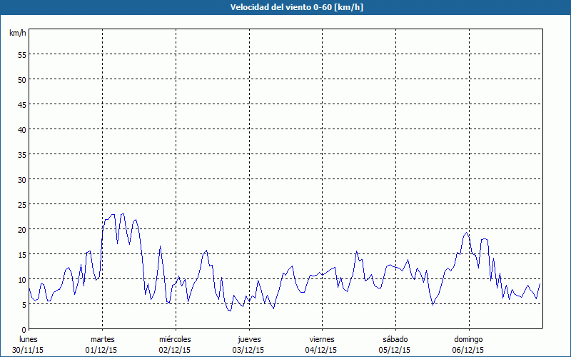Select the 'martes' day label
The height and width of the screenshot is (357, 571).
[102, 339]
